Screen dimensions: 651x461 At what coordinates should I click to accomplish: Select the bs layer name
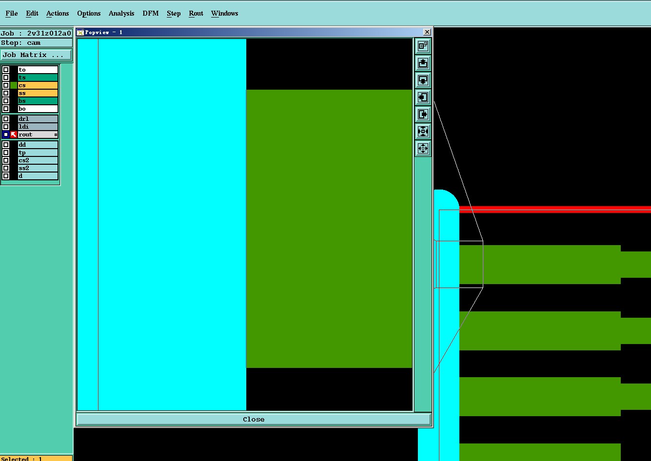[x=38, y=101]
